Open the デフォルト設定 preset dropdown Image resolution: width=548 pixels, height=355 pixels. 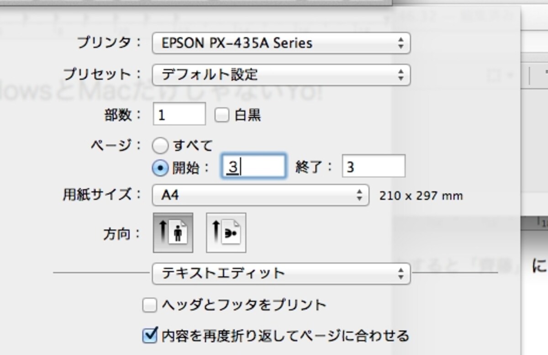(x=281, y=74)
